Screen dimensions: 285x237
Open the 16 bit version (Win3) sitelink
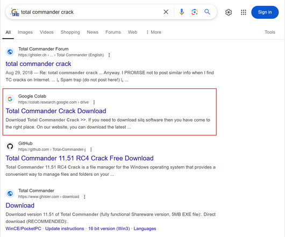(x=109, y=228)
